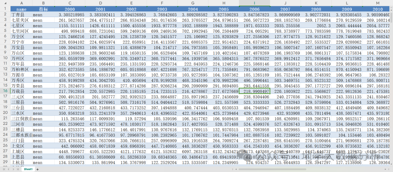Select column H header
This screenshot has height=172, width=393.
[x=223, y=3]
